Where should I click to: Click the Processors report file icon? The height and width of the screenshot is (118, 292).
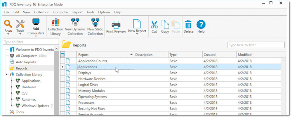pyautogui.click(x=68, y=102)
